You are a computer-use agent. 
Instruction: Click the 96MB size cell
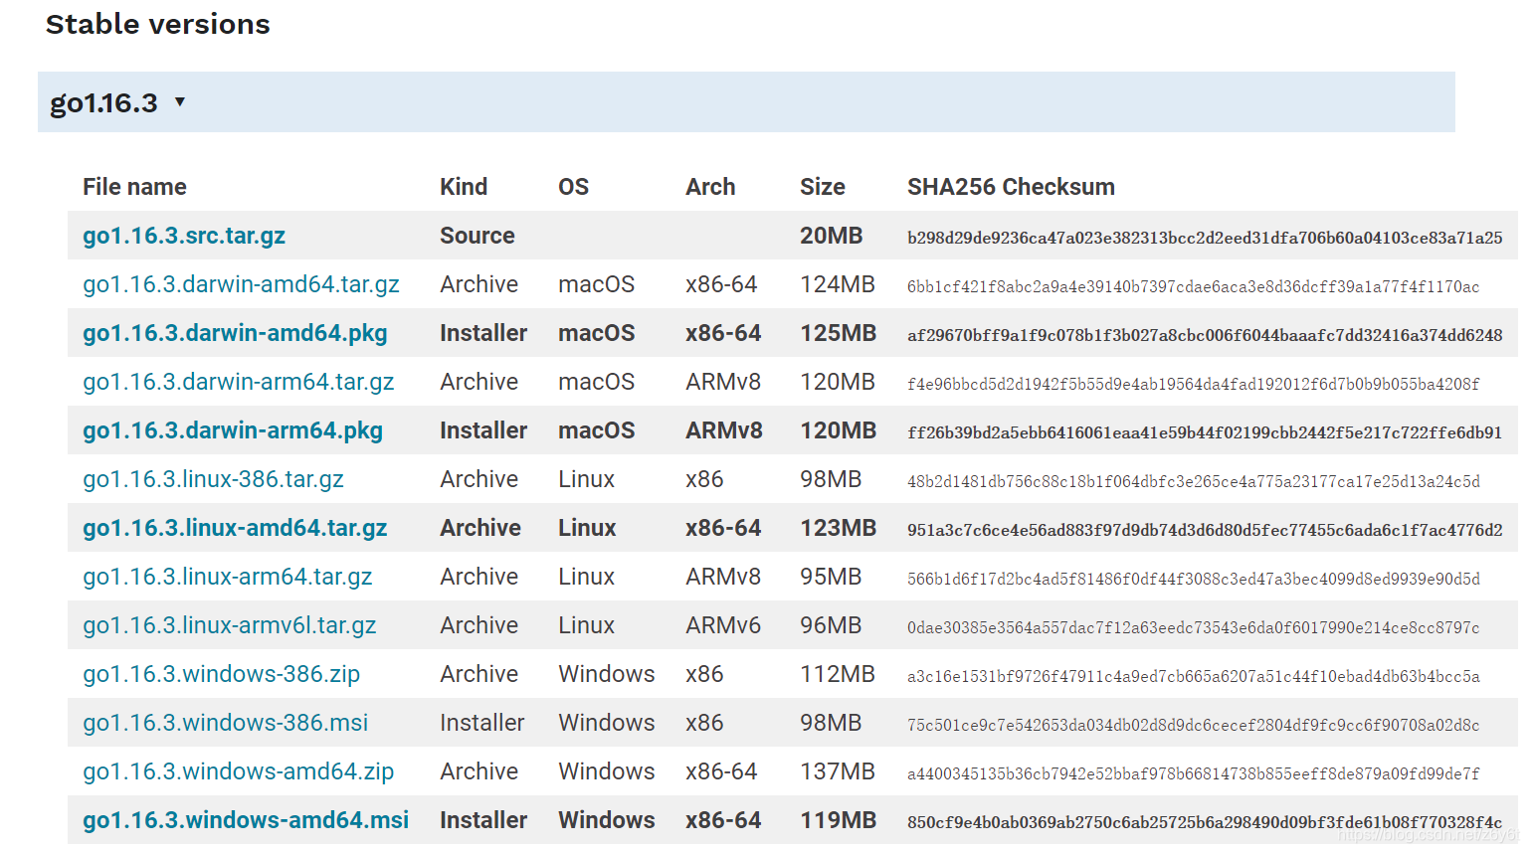click(x=831, y=625)
